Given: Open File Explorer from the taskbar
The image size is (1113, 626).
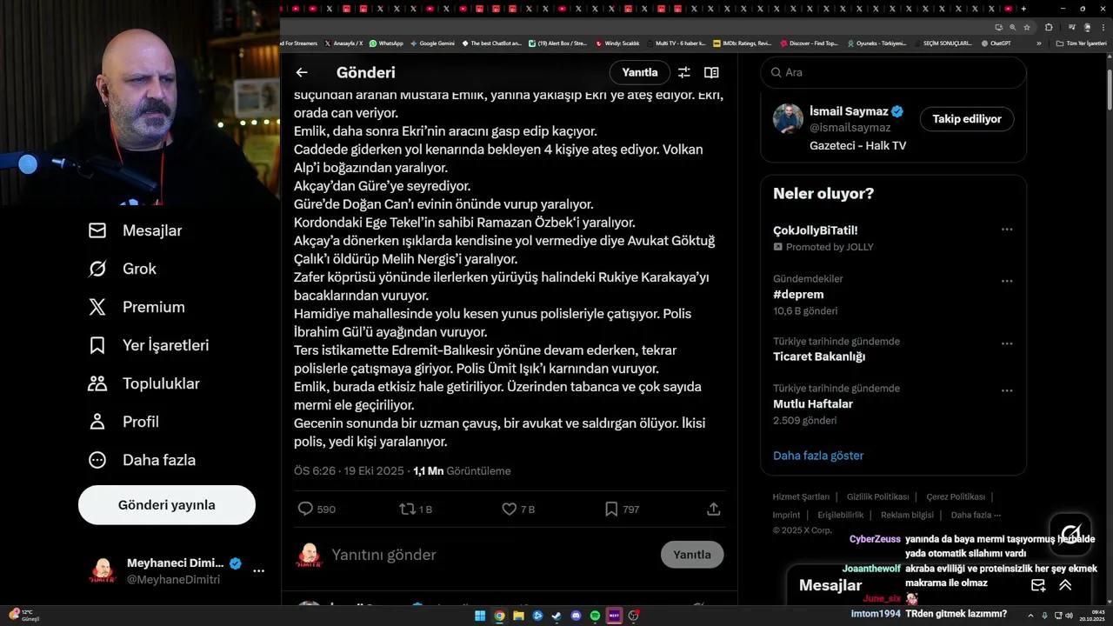Looking at the screenshot, I should pyautogui.click(x=518, y=616).
